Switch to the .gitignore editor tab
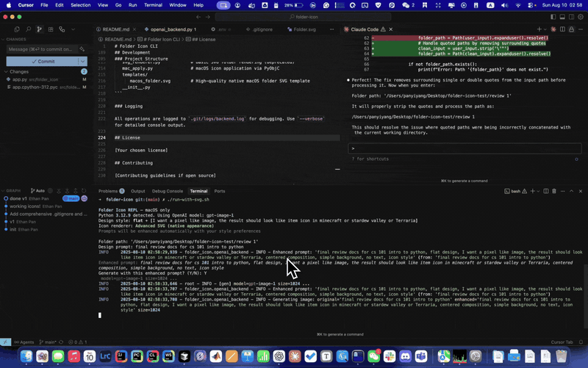 tap(259, 29)
